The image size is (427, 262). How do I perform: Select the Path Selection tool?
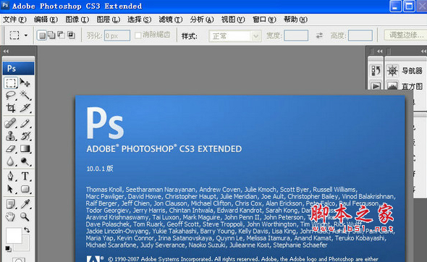click(x=11, y=189)
